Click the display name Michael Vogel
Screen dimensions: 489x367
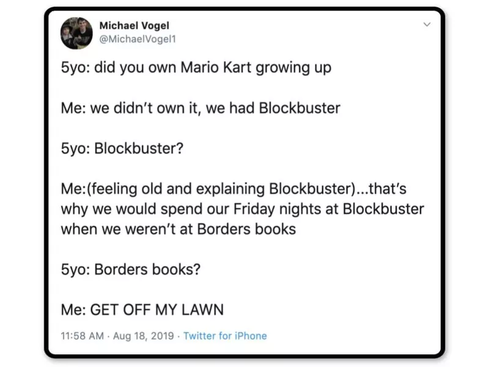click(134, 25)
